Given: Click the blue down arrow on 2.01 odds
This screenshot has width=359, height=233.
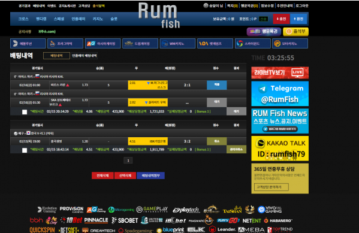Looking at the screenshot, I should (x=148, y=83).
